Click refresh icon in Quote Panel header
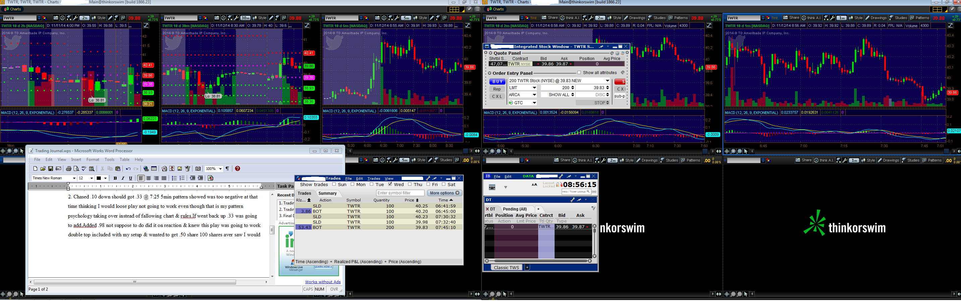This screenshot has width=961, height=301. pos(622,53)
